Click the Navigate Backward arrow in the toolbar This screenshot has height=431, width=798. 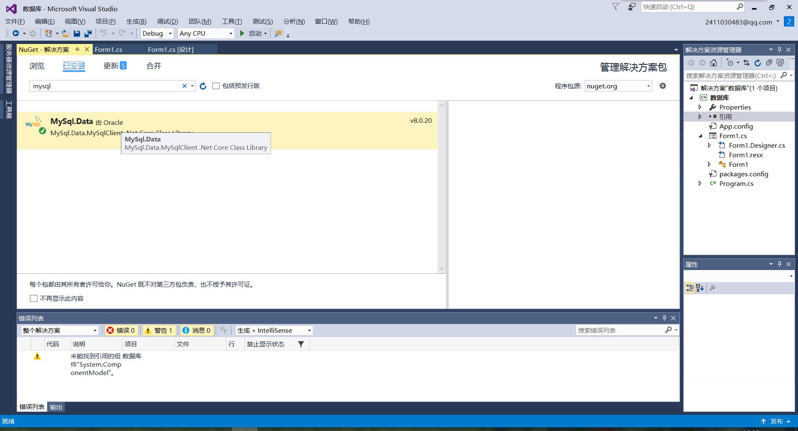pyautogui.click(x=16, y=33)
